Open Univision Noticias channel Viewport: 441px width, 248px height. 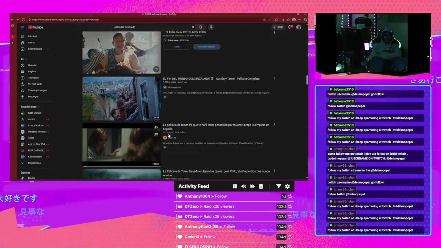[37, 132]
